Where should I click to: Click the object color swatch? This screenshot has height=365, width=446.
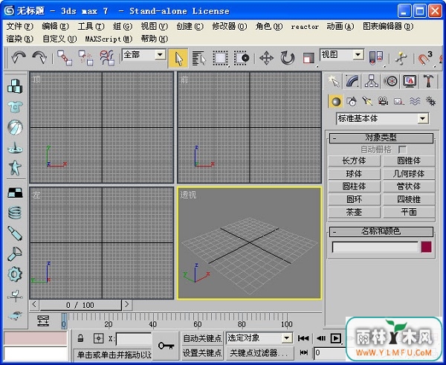point(426,247)
